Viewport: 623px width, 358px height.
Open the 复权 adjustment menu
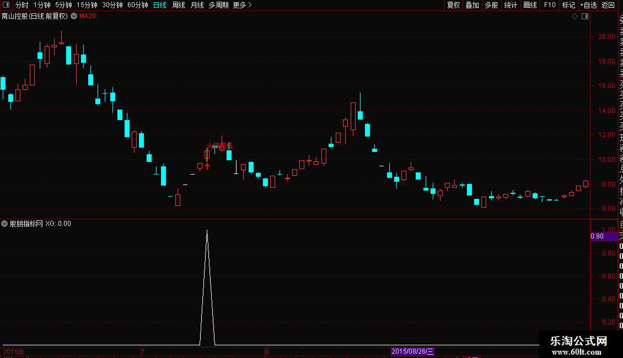[453, 5]
